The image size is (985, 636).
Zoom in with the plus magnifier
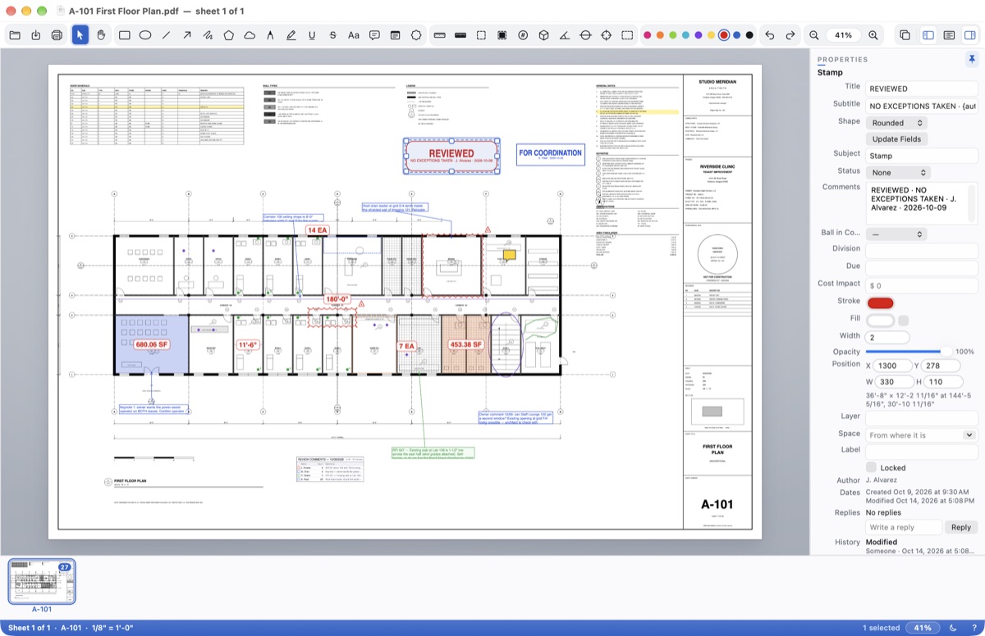tap(873, 35)
